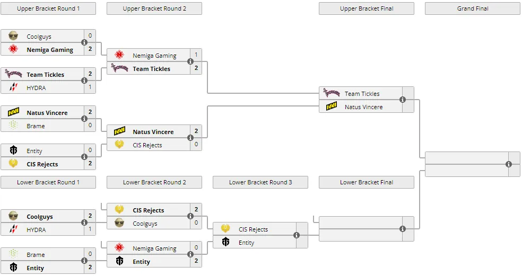Open info icon for Coolguys vs Nemiga match
The width and height of the screenshot is (522, 276).
tap(84, 42)
